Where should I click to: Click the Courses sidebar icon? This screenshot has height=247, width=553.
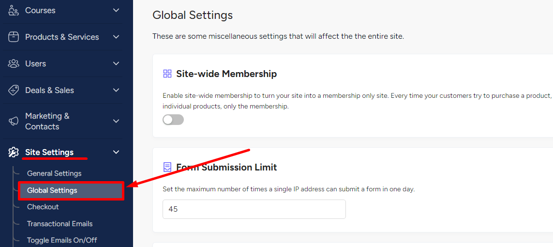14,10
